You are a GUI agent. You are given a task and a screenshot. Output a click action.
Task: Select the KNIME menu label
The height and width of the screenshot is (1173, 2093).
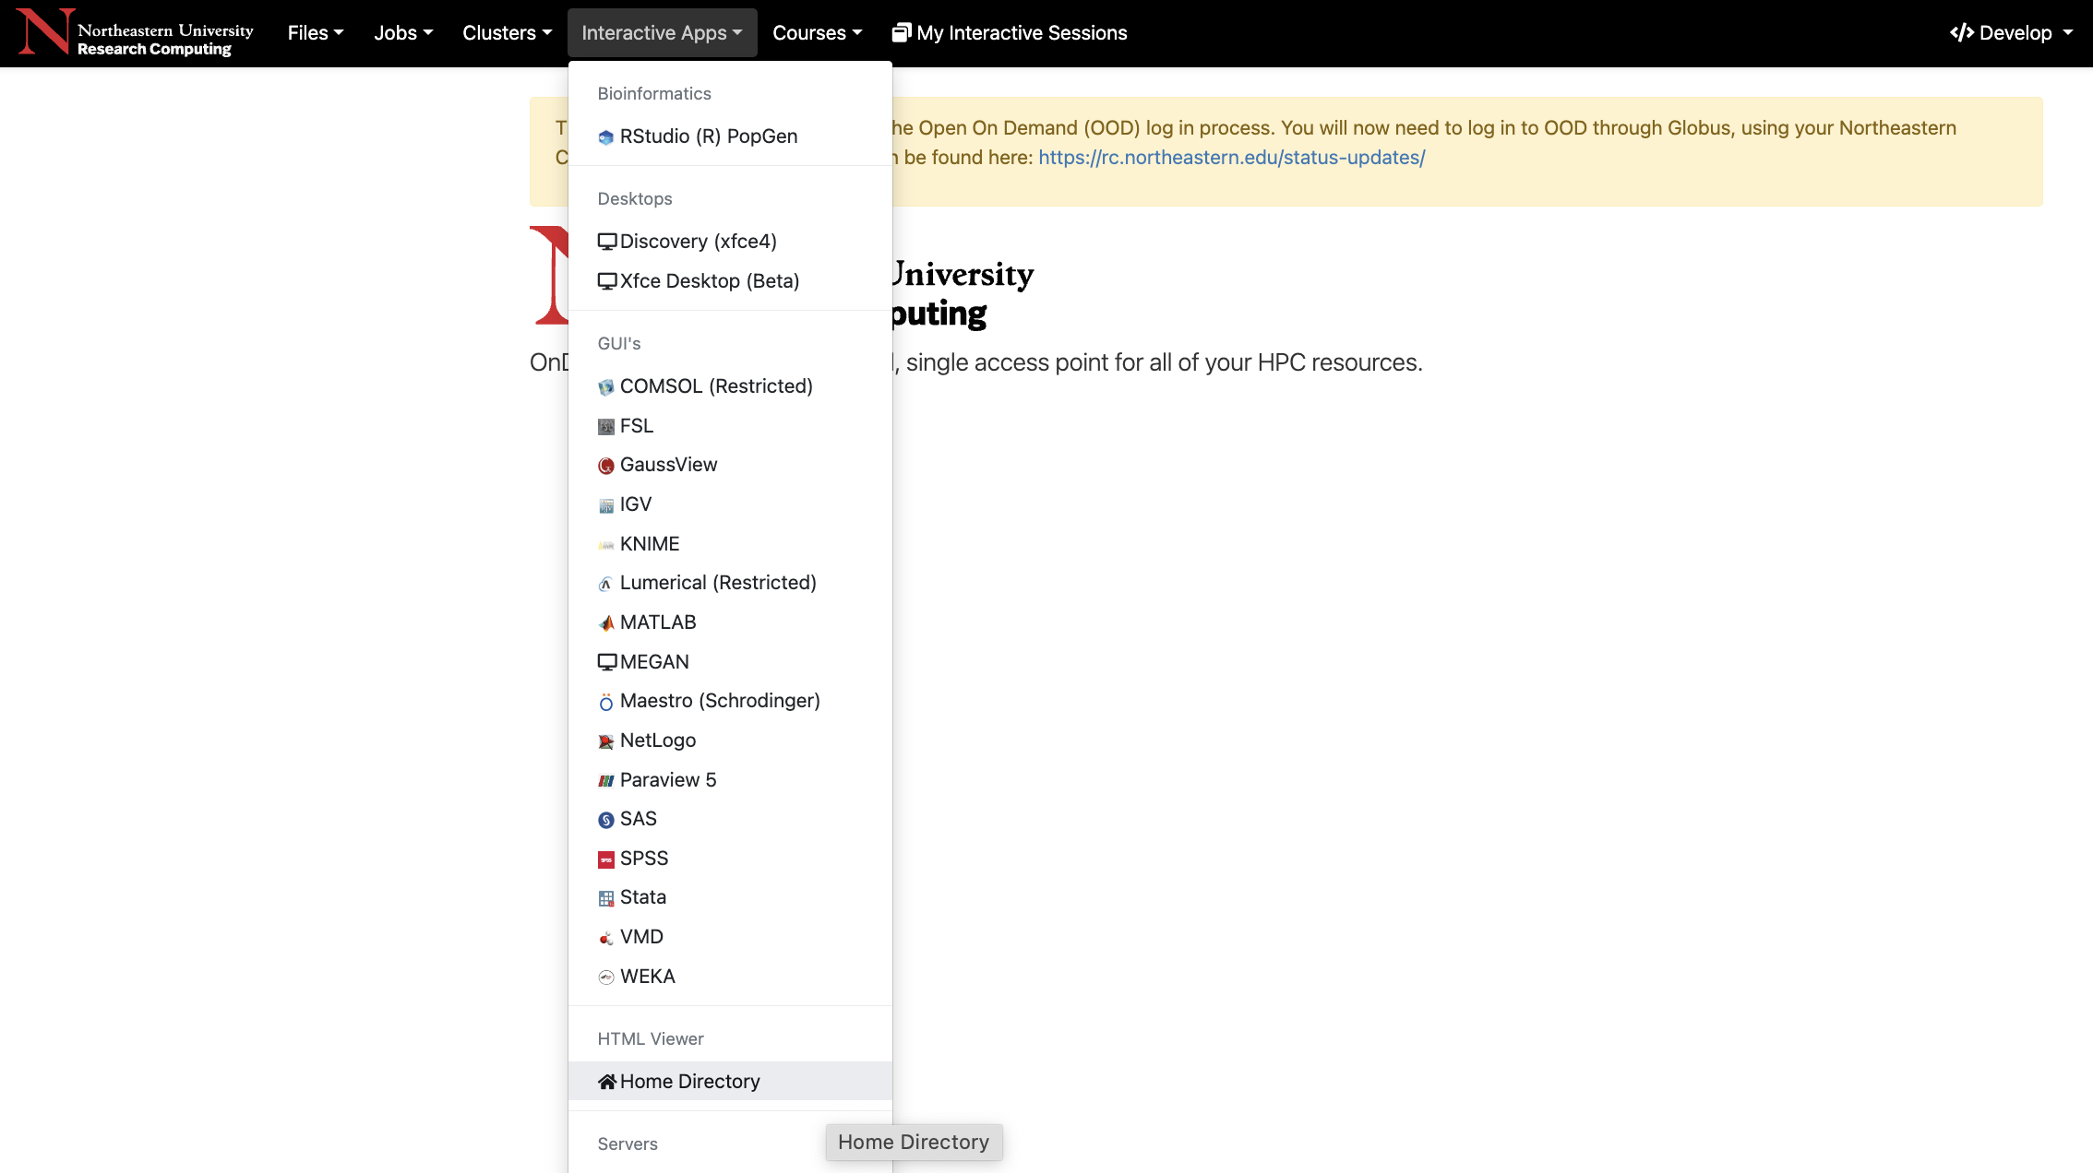point(650,544)
